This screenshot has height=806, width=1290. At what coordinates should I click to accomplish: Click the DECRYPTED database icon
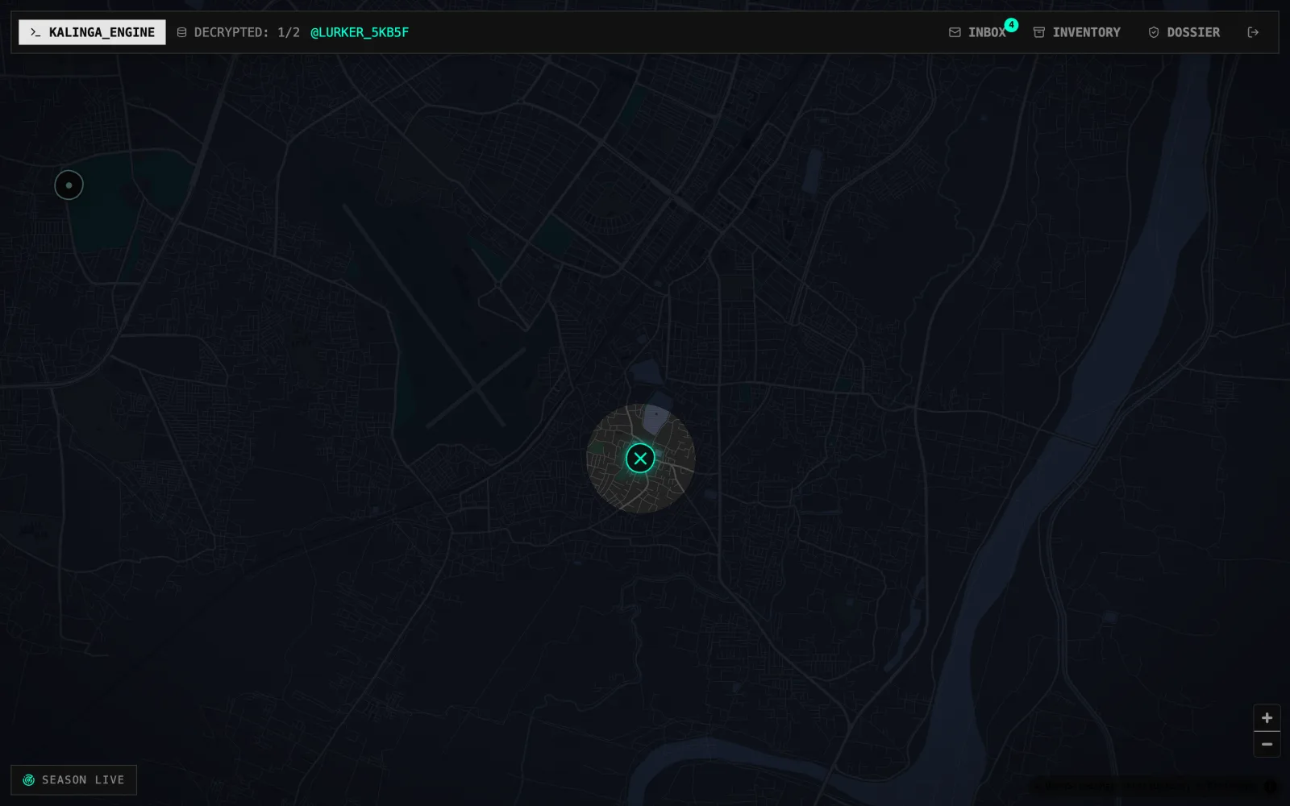181,32
